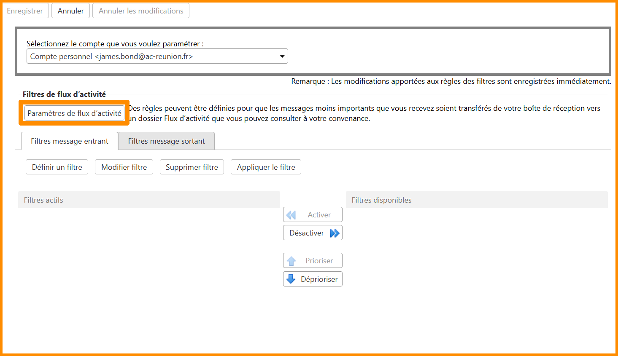Click Annuler les modifications

pyautogui.click(x=141, y=11)
